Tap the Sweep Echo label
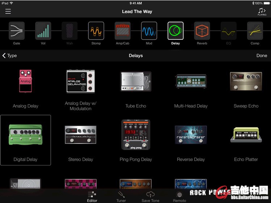271x203 pixels. [x=246, y=106]
